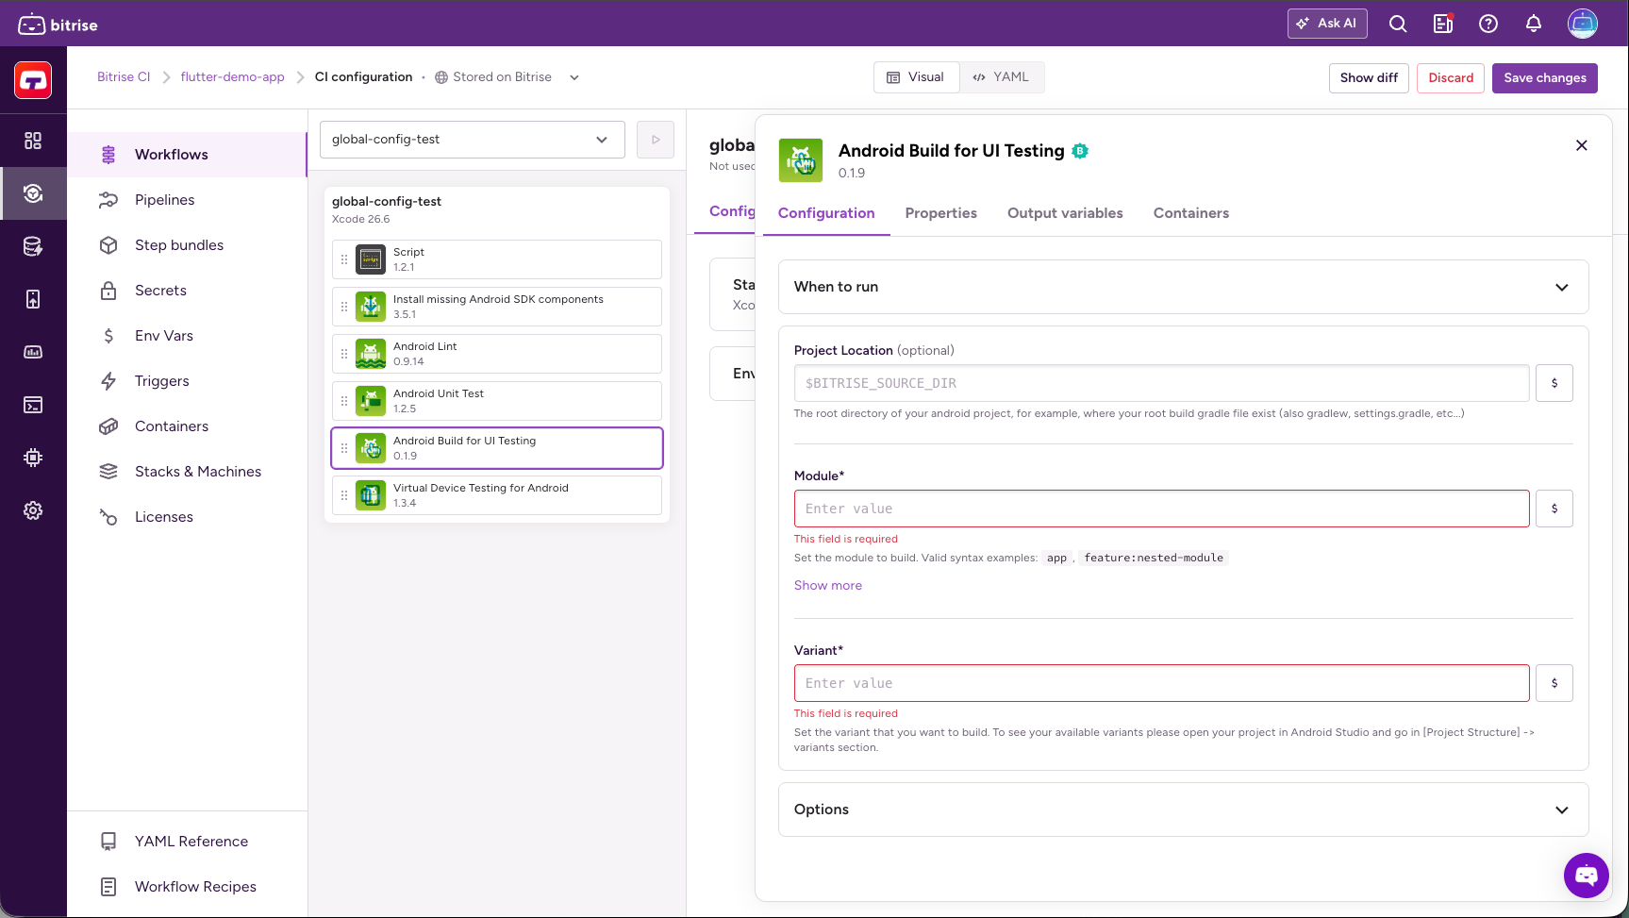Focus the Variant input field
Viewport: 1629px width, 918px height.
pos(1161,683)
